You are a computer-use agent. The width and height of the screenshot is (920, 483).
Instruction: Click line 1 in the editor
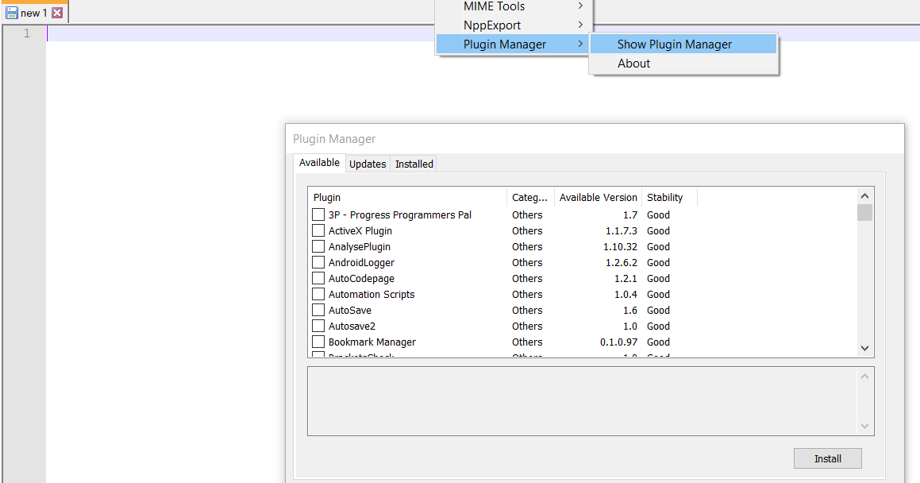483,33
